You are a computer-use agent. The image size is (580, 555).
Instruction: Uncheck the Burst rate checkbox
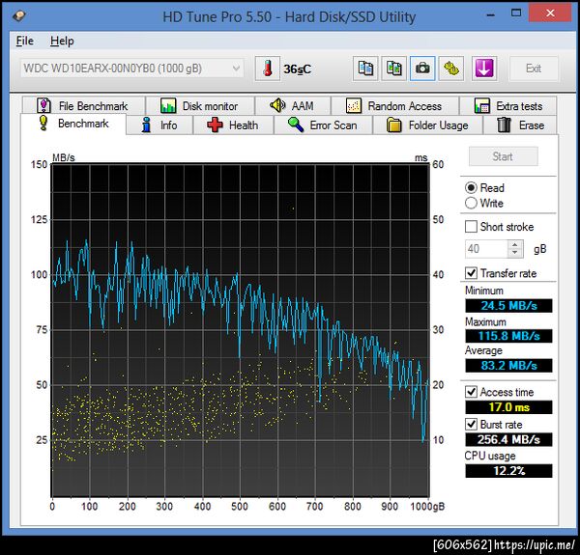(x=471, y=425)
